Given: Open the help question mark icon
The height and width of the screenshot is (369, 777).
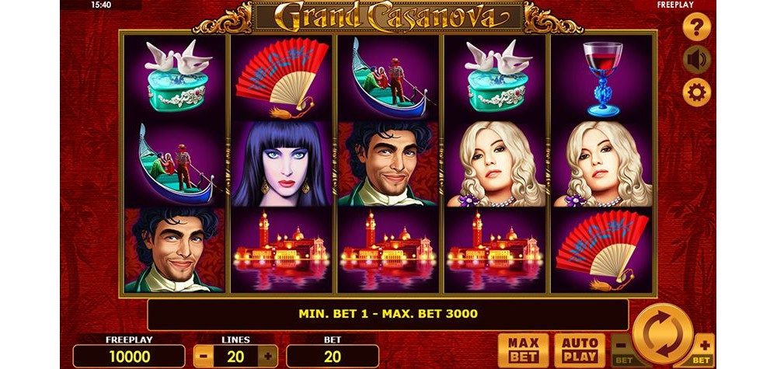Looking at the screenshot, I should coord(697,26).
